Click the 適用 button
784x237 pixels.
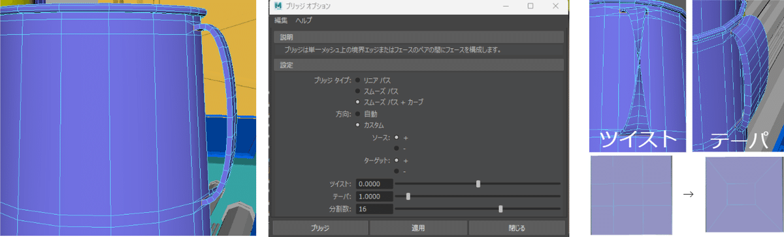click(x=418, y=228)
